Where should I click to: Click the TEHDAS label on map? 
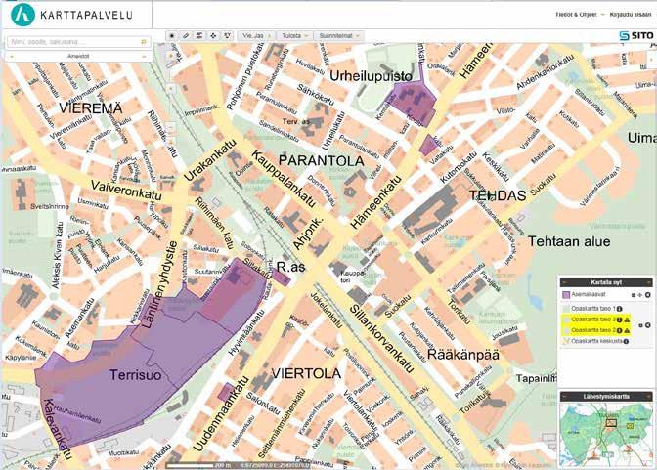coord(498,195)
